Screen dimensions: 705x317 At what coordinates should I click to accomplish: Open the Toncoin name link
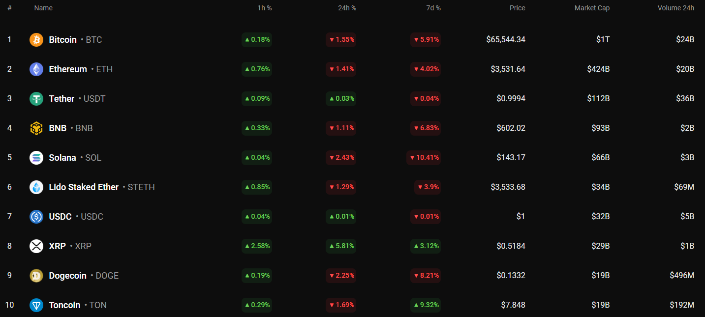(x=64, y=305)
